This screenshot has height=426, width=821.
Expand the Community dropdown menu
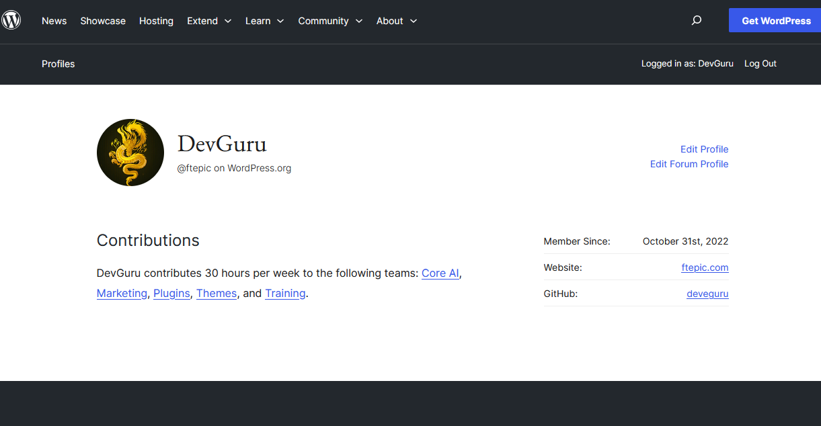point(330,21)
